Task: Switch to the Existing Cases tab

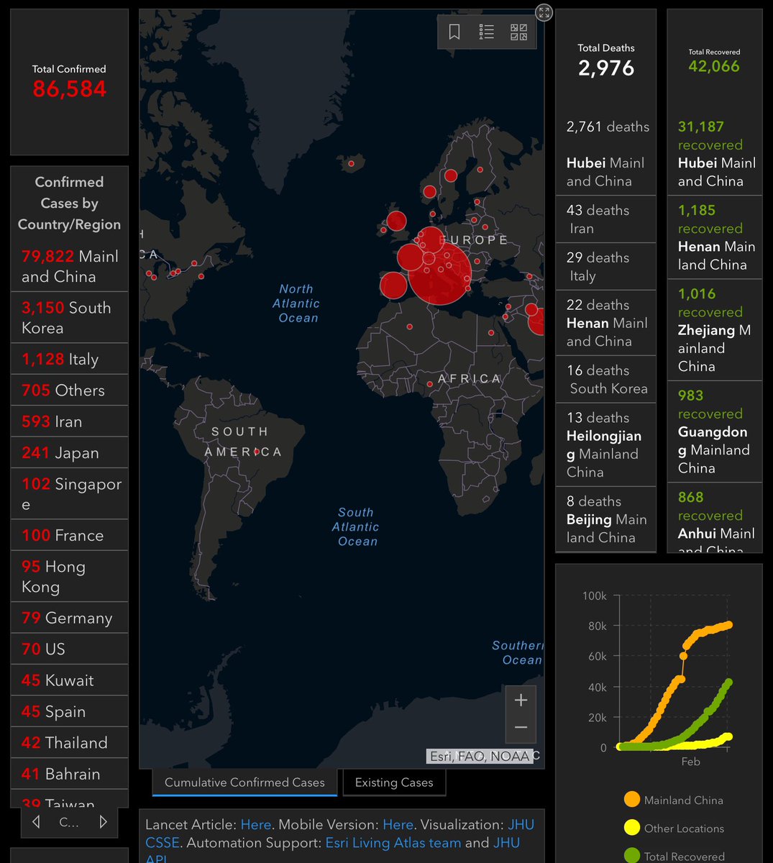Action: 394,782
